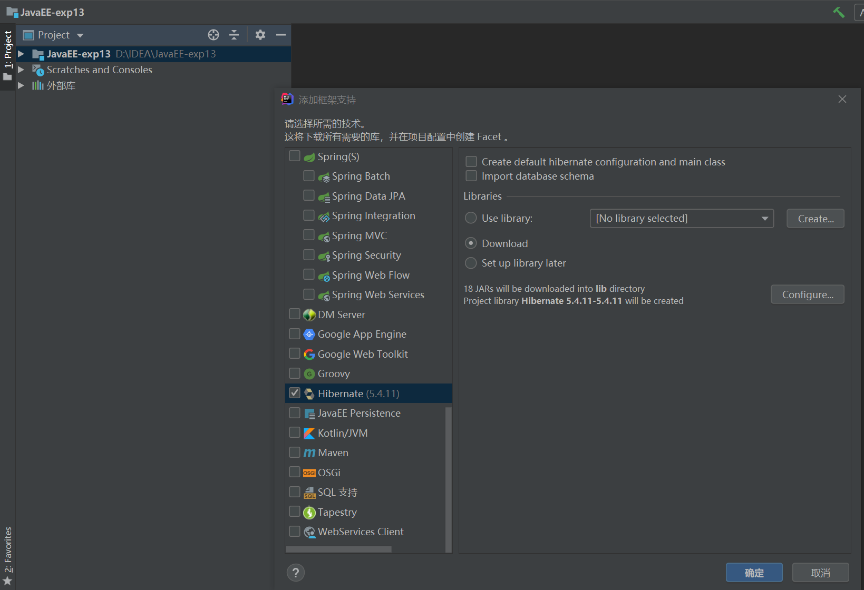The height and width of the screenshot is (590, 864).
Task: Open the Project view dropdown arrow
Action: point(80,35)
